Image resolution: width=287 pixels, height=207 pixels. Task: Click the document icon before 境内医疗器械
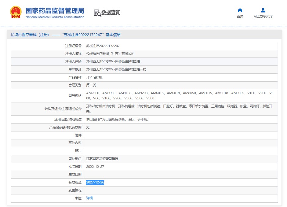click(x=13, y=35)
